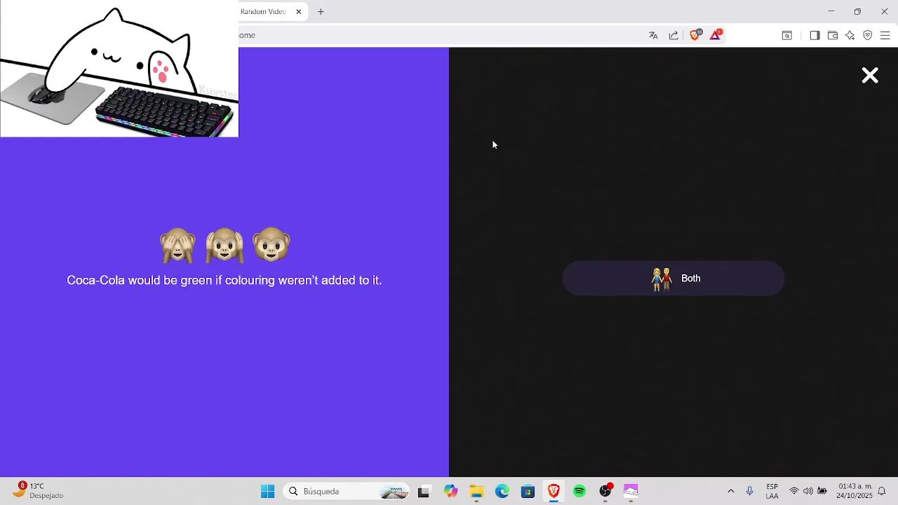Open Brave Leo AI sparkle icon
The image size is (898, 505).
point(850,35)
